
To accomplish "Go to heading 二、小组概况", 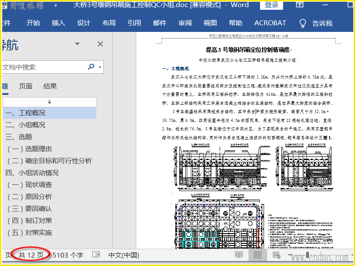I will [x=25, y=125].
